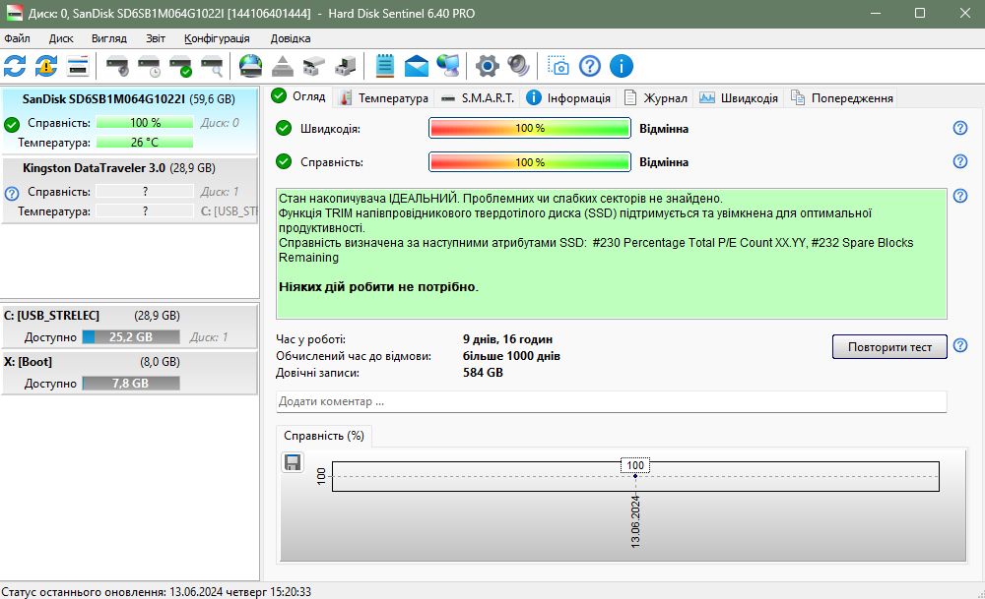Screen dimensions: 985x599
Task: Click the question icon beside Kingston Справність
Action: click(11, 193)
